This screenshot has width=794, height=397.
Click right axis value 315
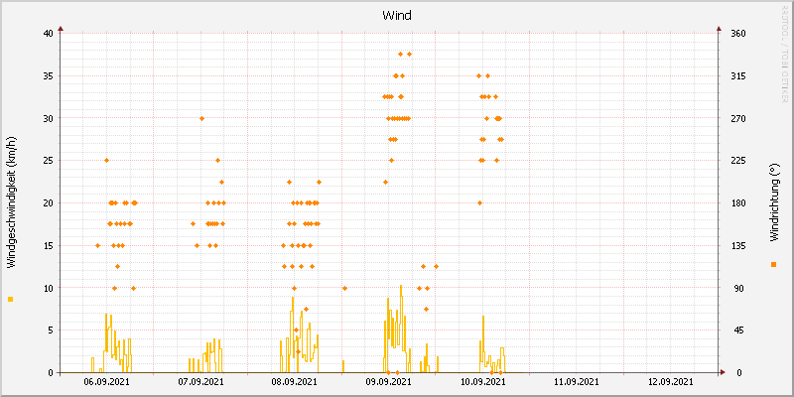(738, 76)
